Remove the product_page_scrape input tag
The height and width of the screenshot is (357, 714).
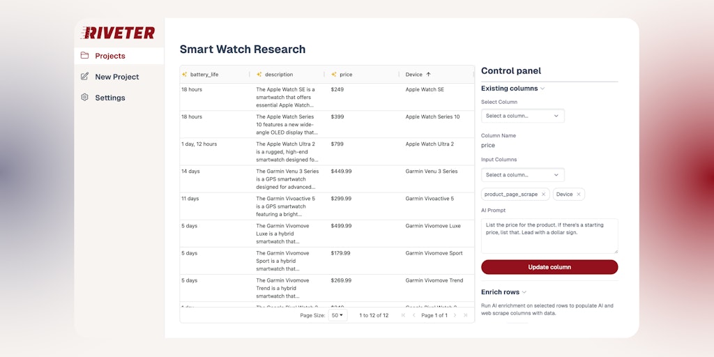[x=543, y=195]
